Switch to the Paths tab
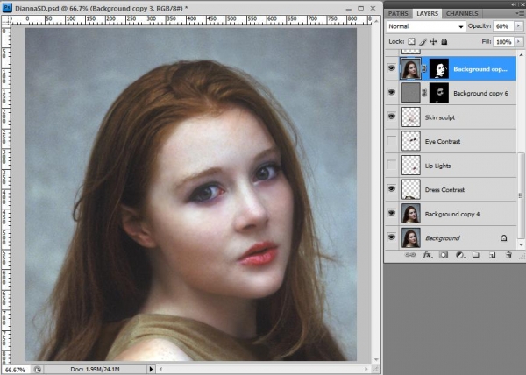 398,13
